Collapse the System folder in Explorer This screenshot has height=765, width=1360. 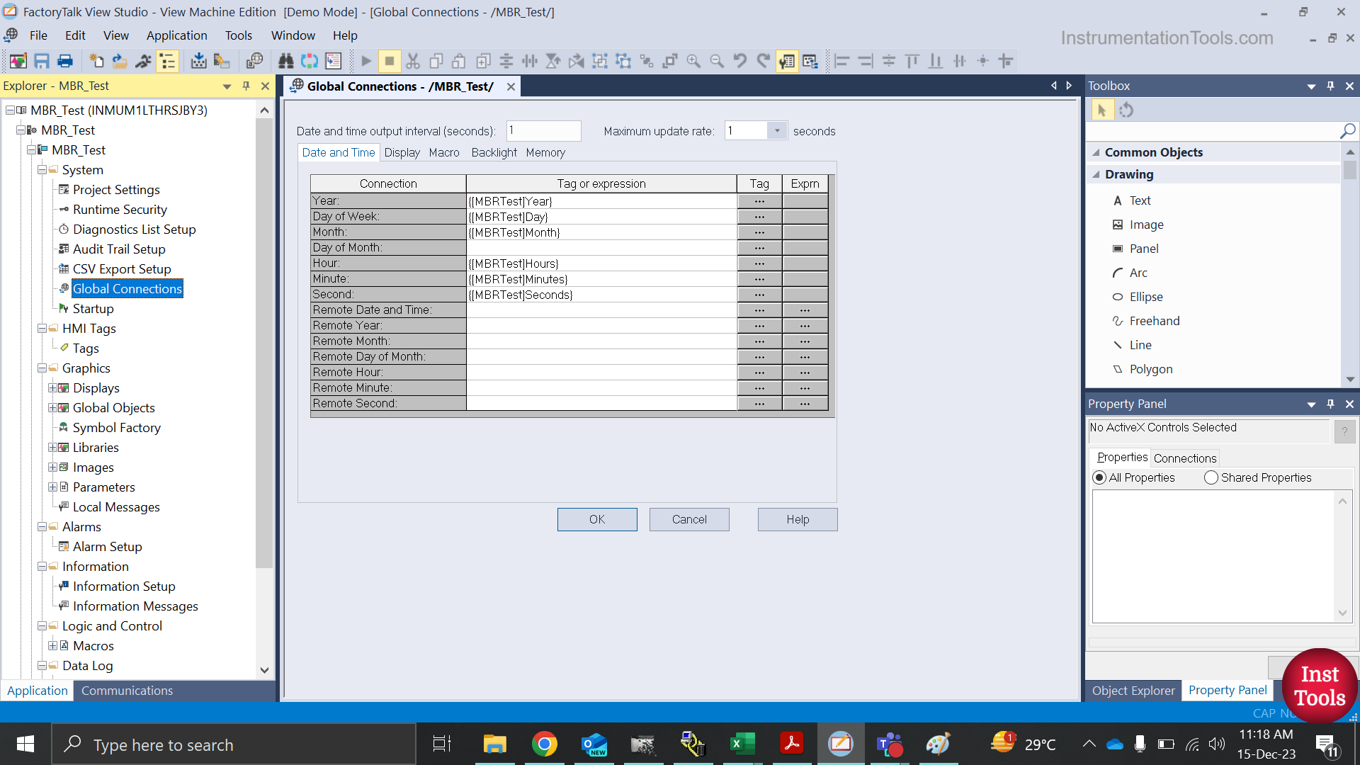(x=42, y=170)
